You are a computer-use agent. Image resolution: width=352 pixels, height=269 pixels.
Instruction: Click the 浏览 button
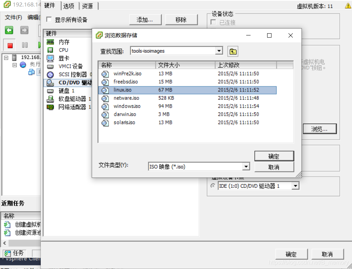(320, 129)
